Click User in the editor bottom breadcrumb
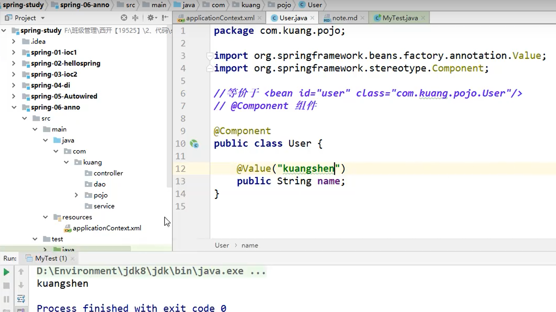Image resolution: width=556 pixels, height=312 pixels. pyautogui.click(x=222, y=245)
